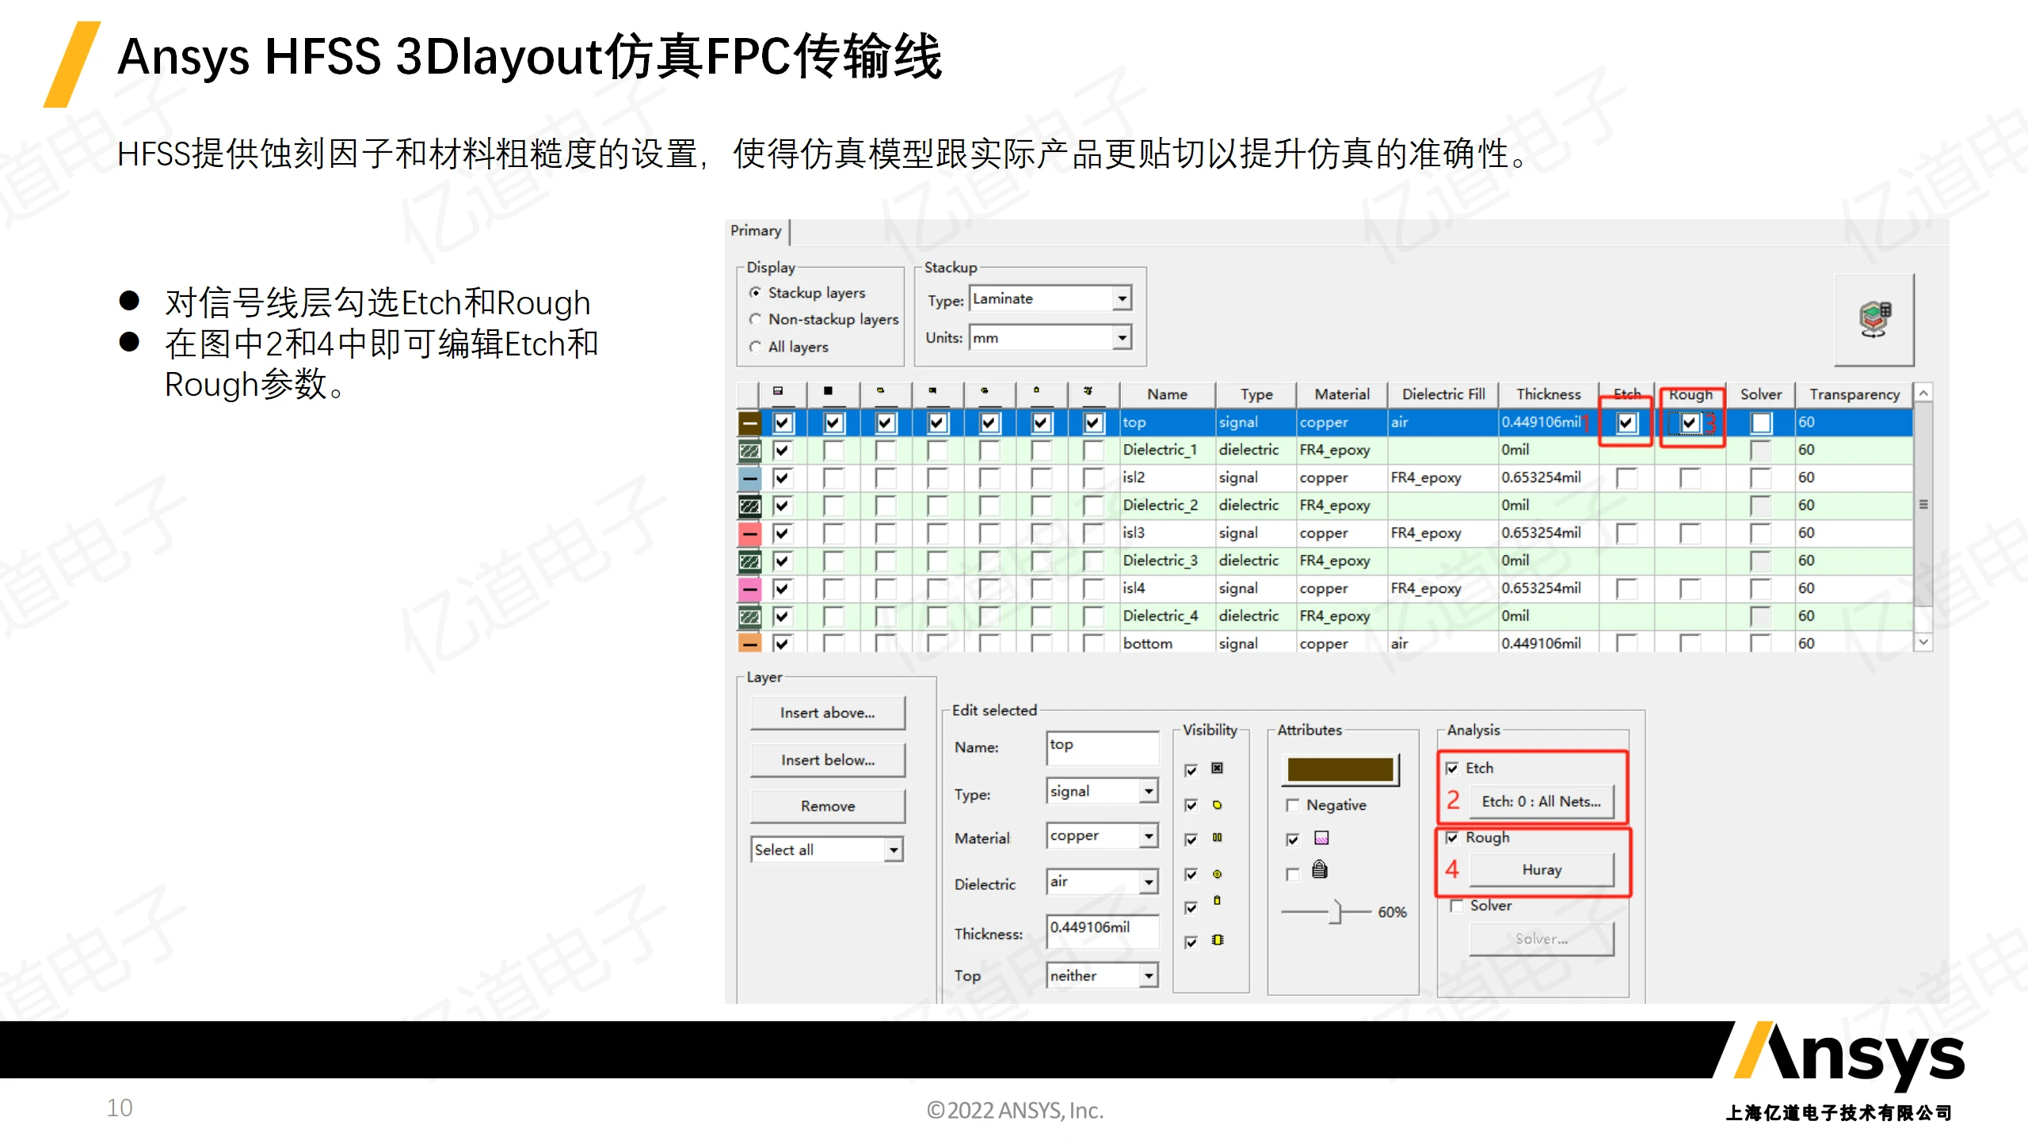This screenshot has width=2028, height=1140.
Task: Click the black square column header icon
Action: point(829,391)
